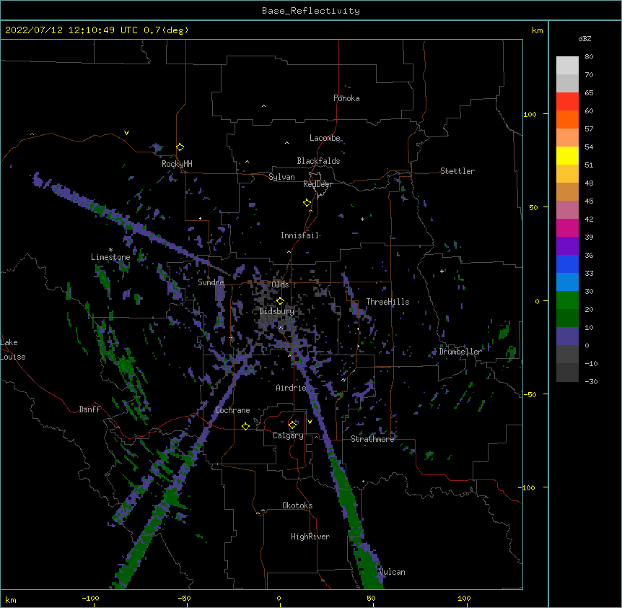Image resolution: width=622 pixels, height=608 pixels.
Task: Click the yellow diamond marker below Olds label
Action: tap(280, 300)
